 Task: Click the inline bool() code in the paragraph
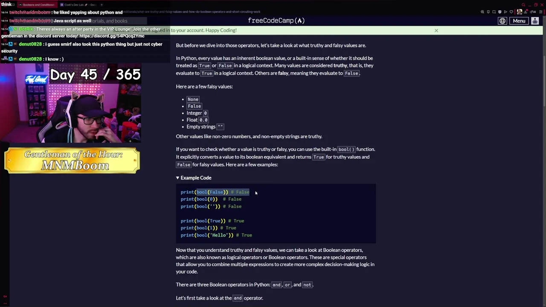(346, 150)
